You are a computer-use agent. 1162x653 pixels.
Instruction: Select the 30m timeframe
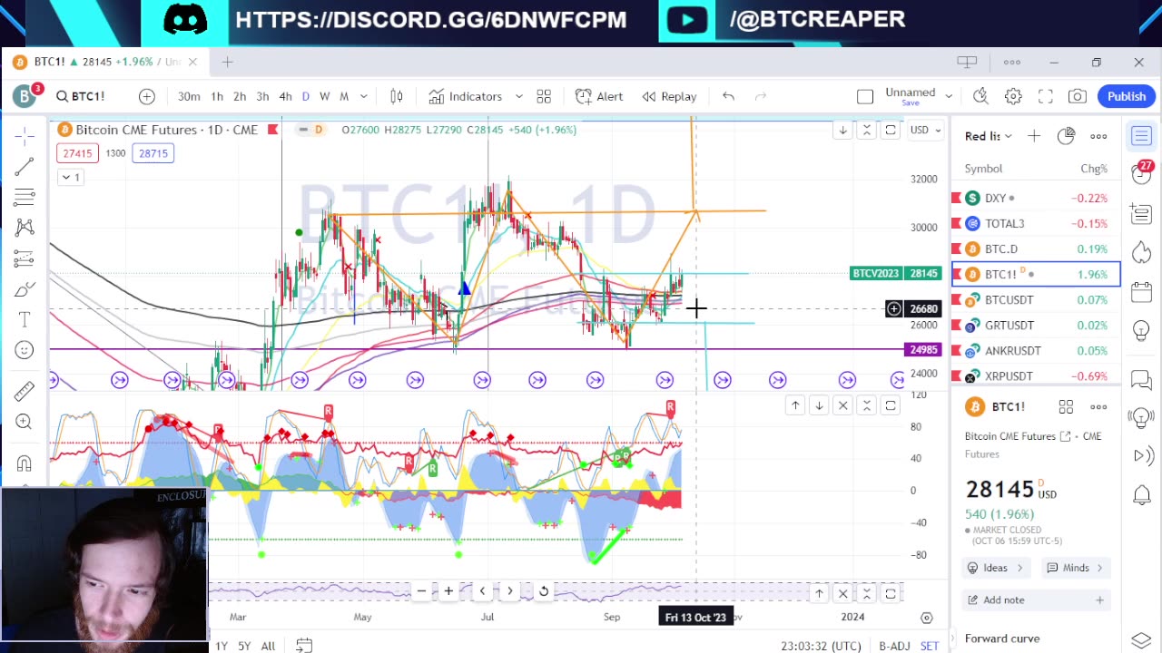[189, 96]
